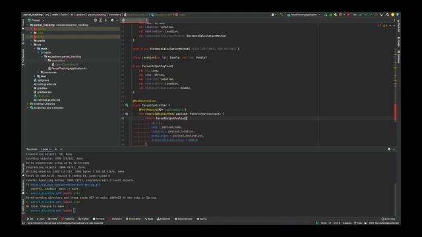Open the Git tool window in the bottom bar
422x237 pixels.
pyautogui.click(x=30, y=219)
